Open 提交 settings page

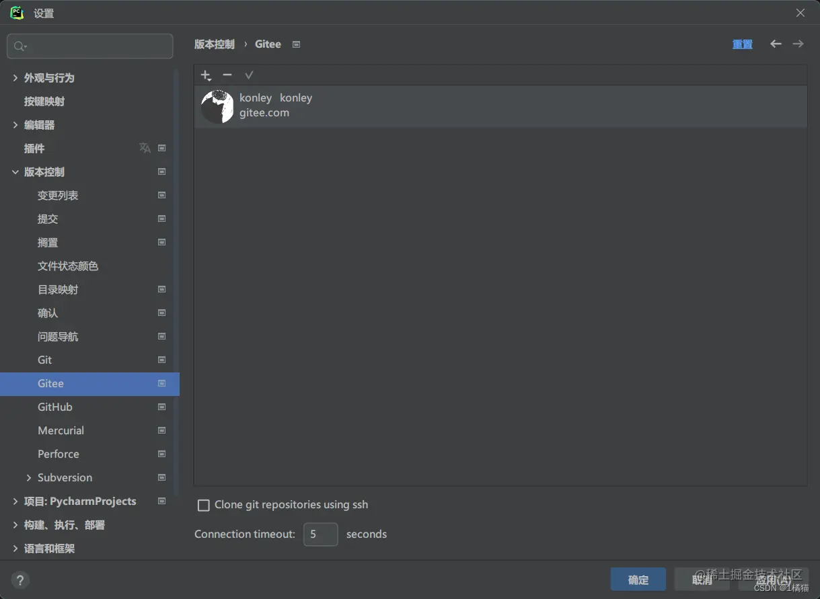48,219
